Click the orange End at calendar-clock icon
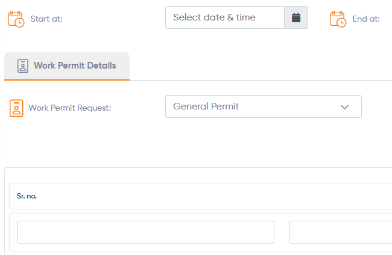 click(x=338, y=19)
